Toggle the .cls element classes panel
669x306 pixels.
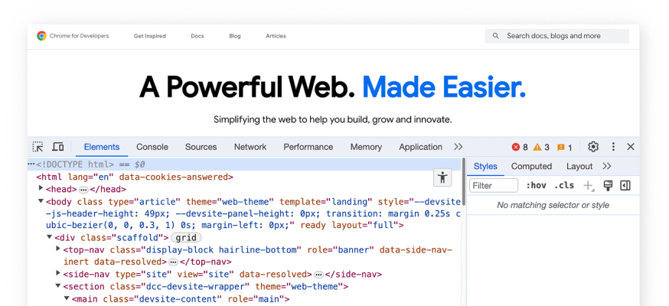point(564,186)
